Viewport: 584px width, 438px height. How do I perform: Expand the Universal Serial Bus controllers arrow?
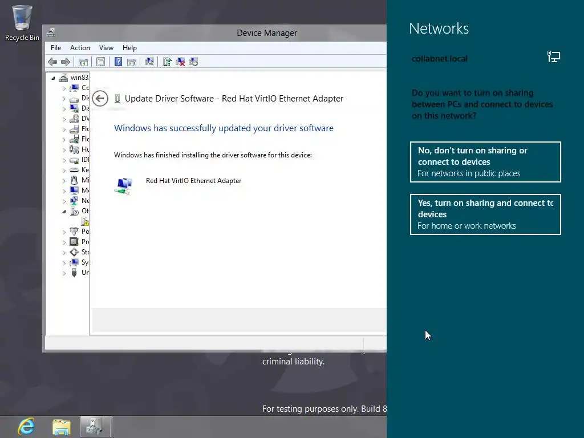pos(64,273)
